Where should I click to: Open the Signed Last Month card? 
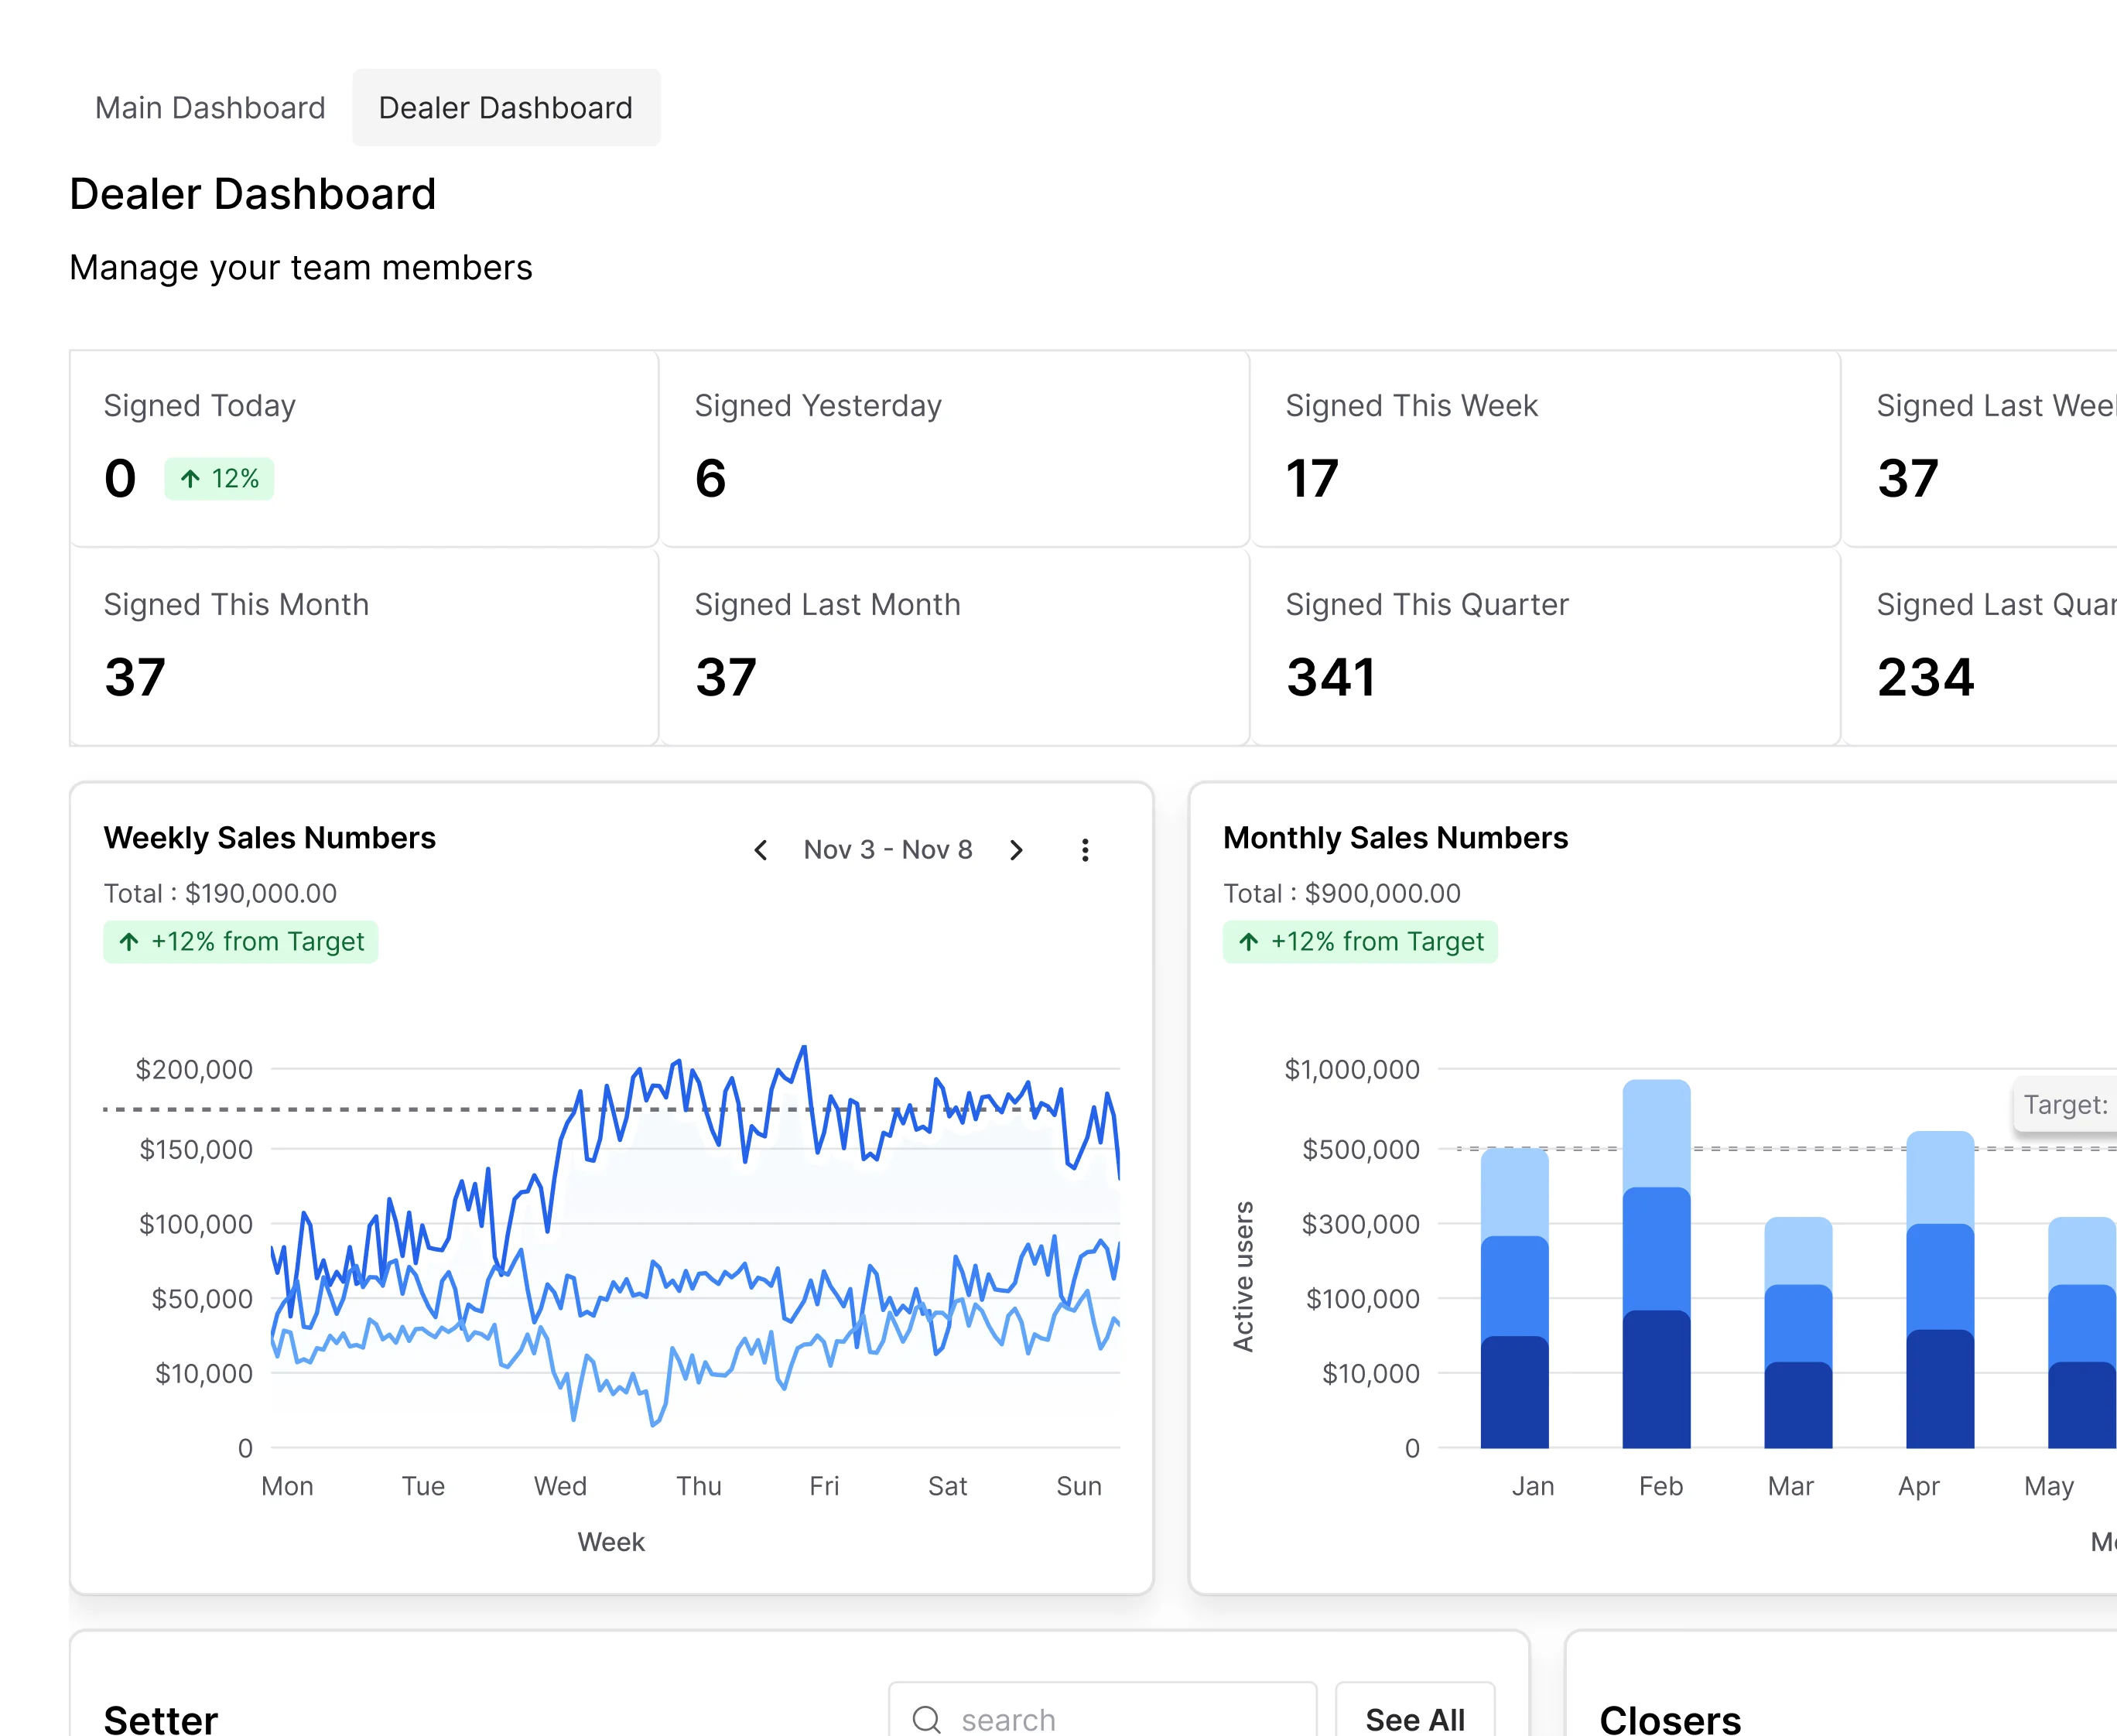955,648
